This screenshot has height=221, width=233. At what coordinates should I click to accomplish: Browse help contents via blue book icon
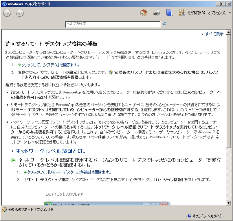(169, 13)
